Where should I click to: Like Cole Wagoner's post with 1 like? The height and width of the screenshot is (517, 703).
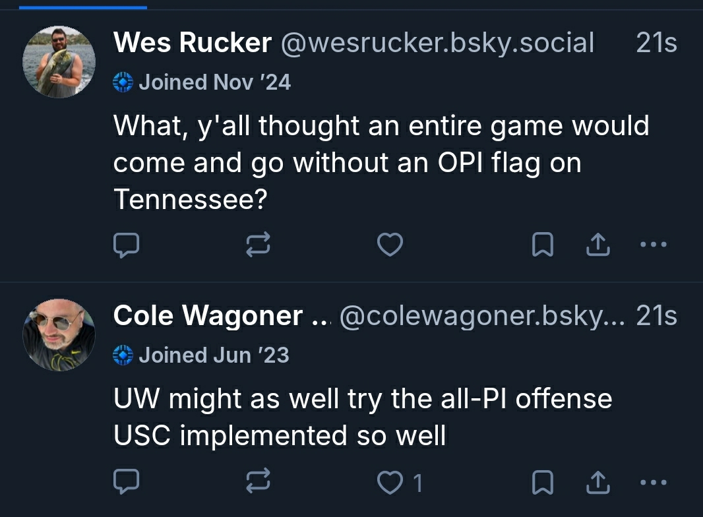[x=390, y=483]
